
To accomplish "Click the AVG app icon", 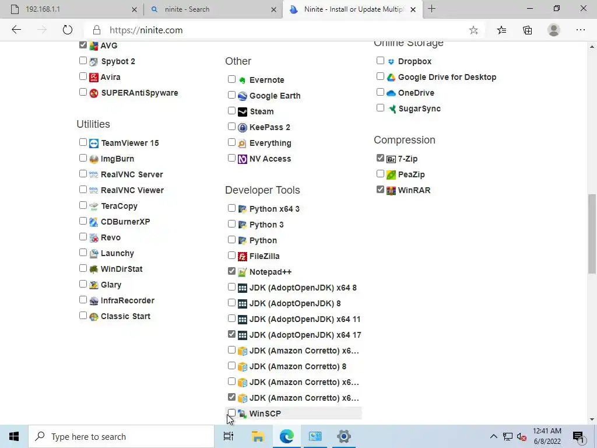I will point(94,45).
